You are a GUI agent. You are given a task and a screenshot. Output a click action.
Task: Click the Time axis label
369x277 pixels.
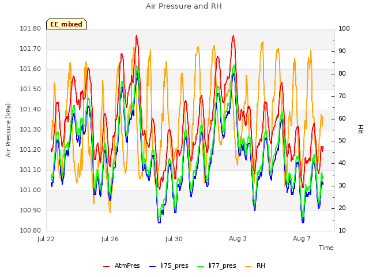(x=326, y=248)
